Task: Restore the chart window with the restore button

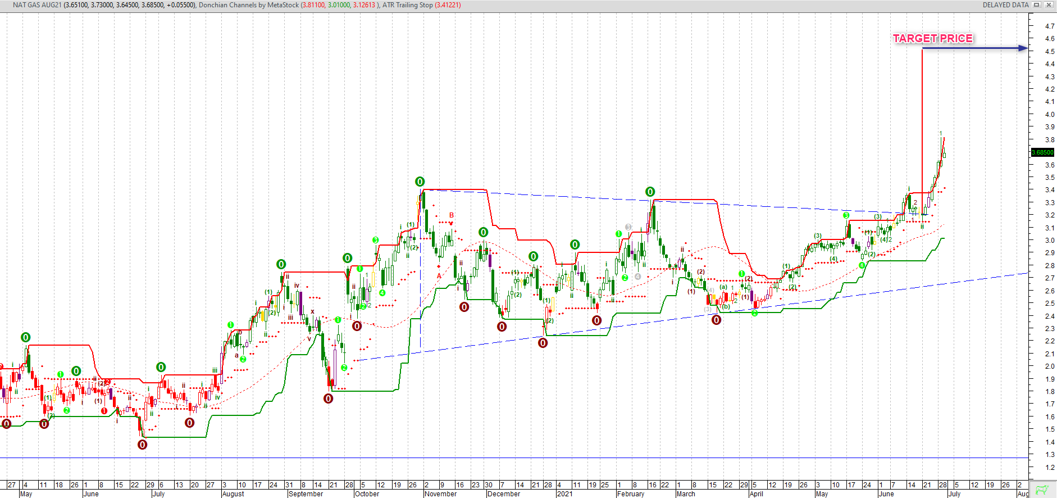Action: pos(1037,5)
